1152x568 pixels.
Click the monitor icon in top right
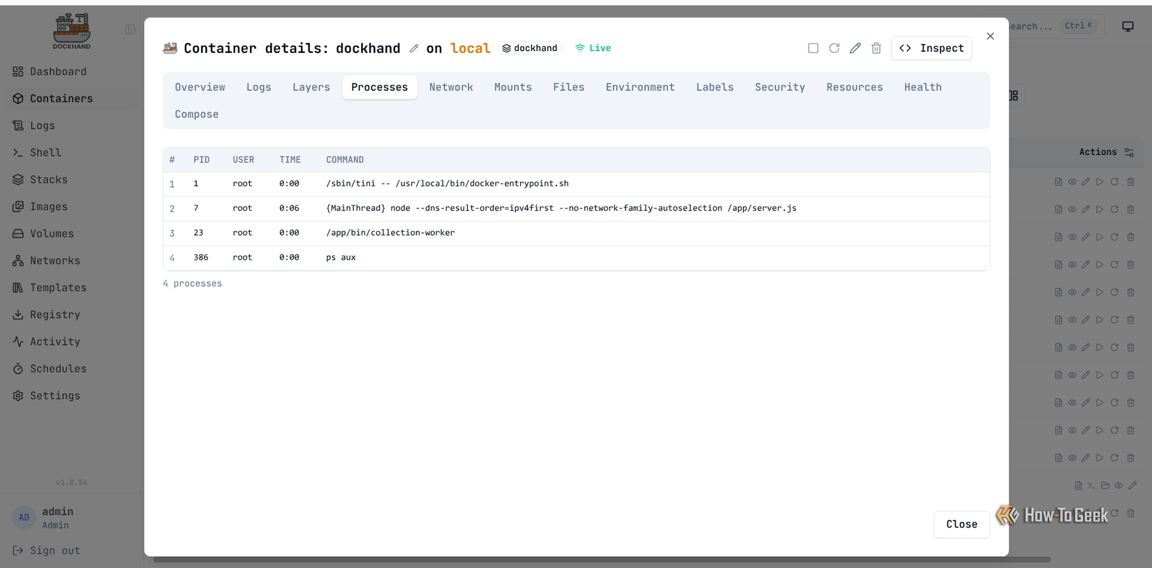click(x=1128, y=27)
